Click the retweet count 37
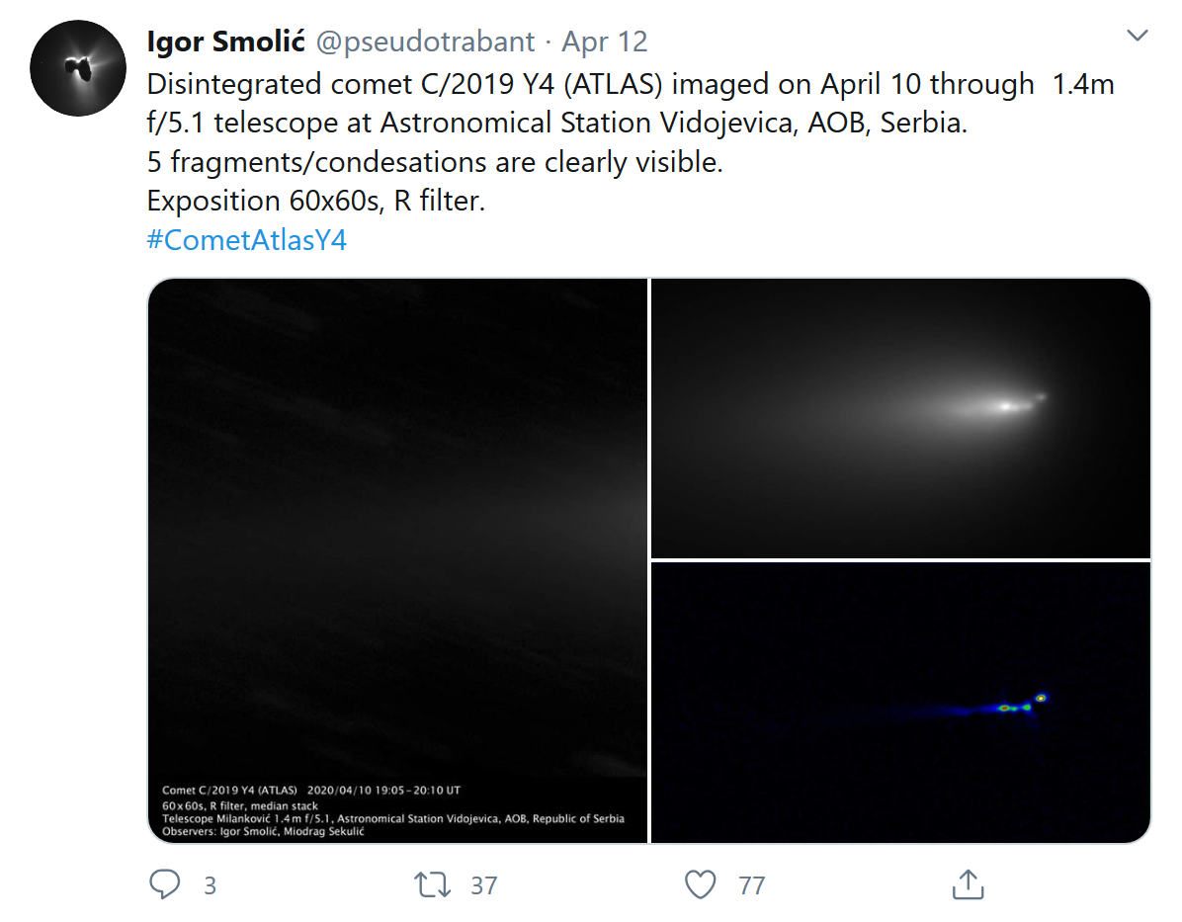This screenshot has height=922, width=1182. coord(483,885)
